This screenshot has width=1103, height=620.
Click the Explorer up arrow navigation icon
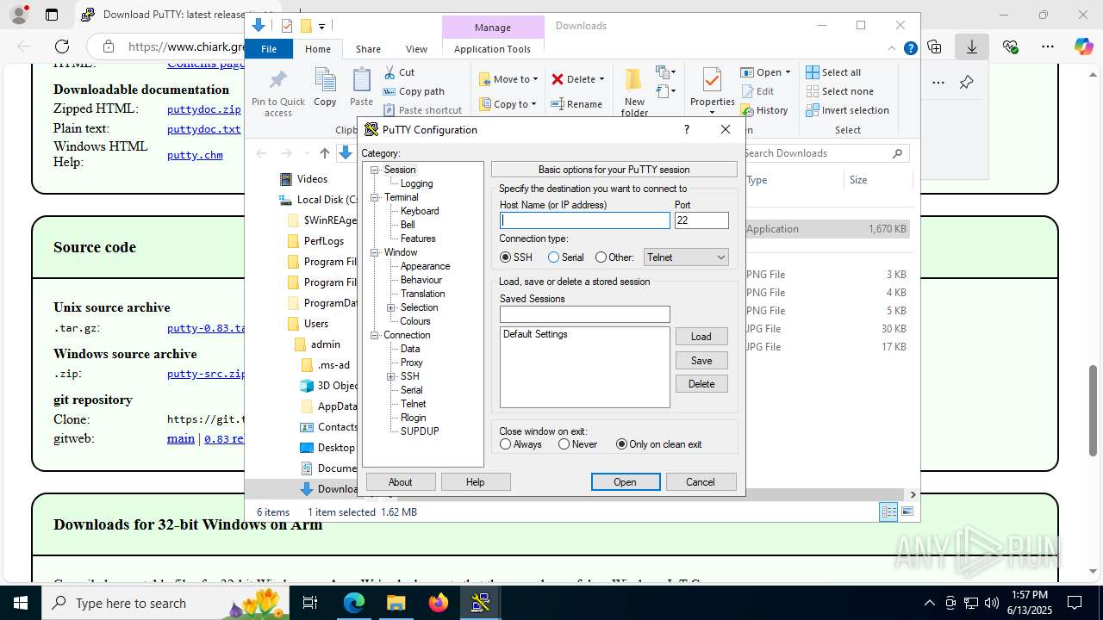point(324,153)
